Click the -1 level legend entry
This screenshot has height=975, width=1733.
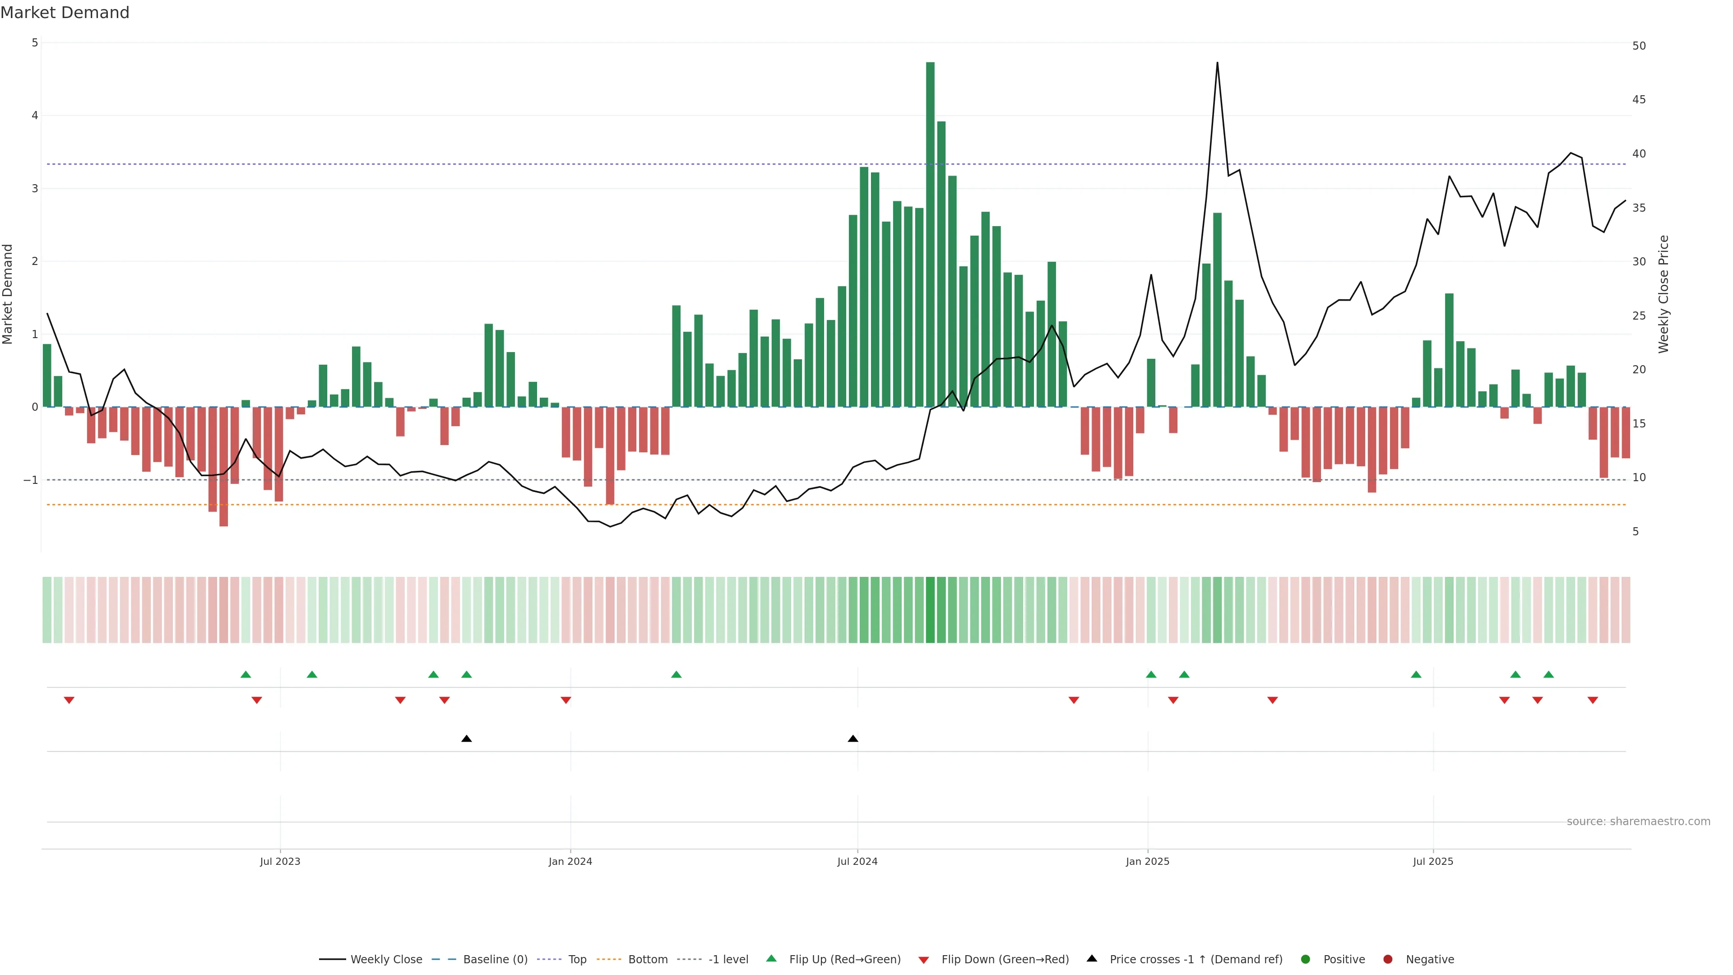click(728, 960)
